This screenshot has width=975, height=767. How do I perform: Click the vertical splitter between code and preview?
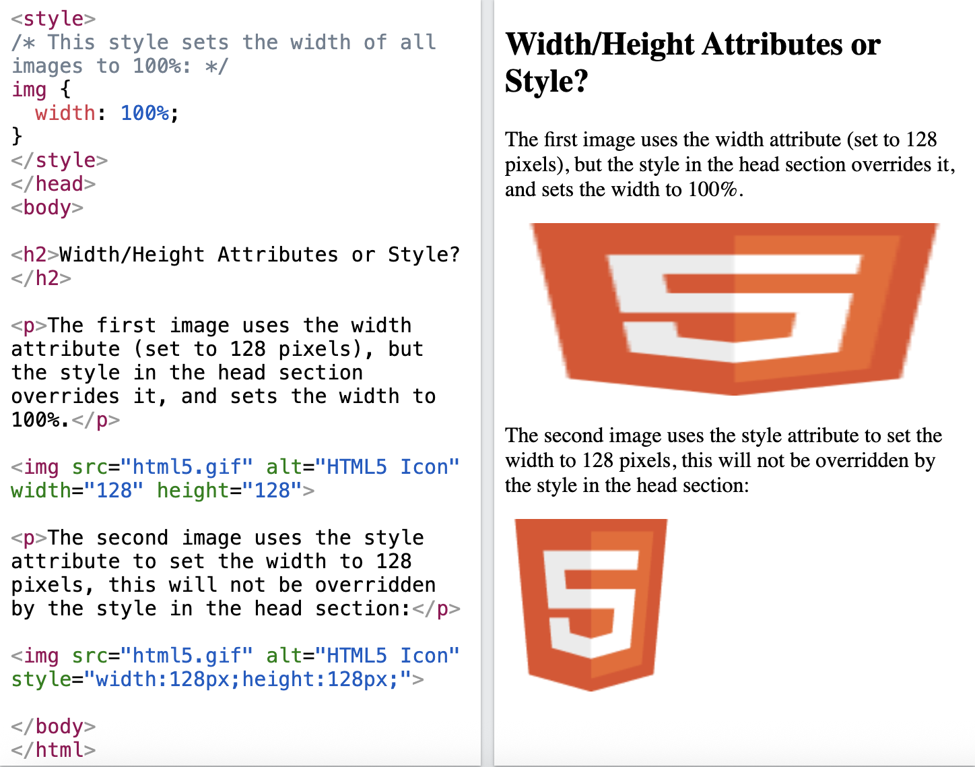(x=487, y=383)
